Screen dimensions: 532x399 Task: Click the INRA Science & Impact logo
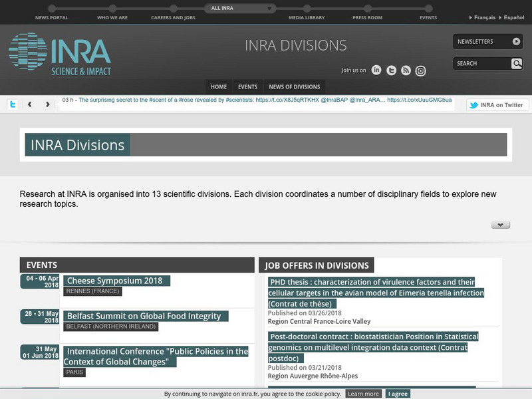pyautogui.click(x=60, y=53)
